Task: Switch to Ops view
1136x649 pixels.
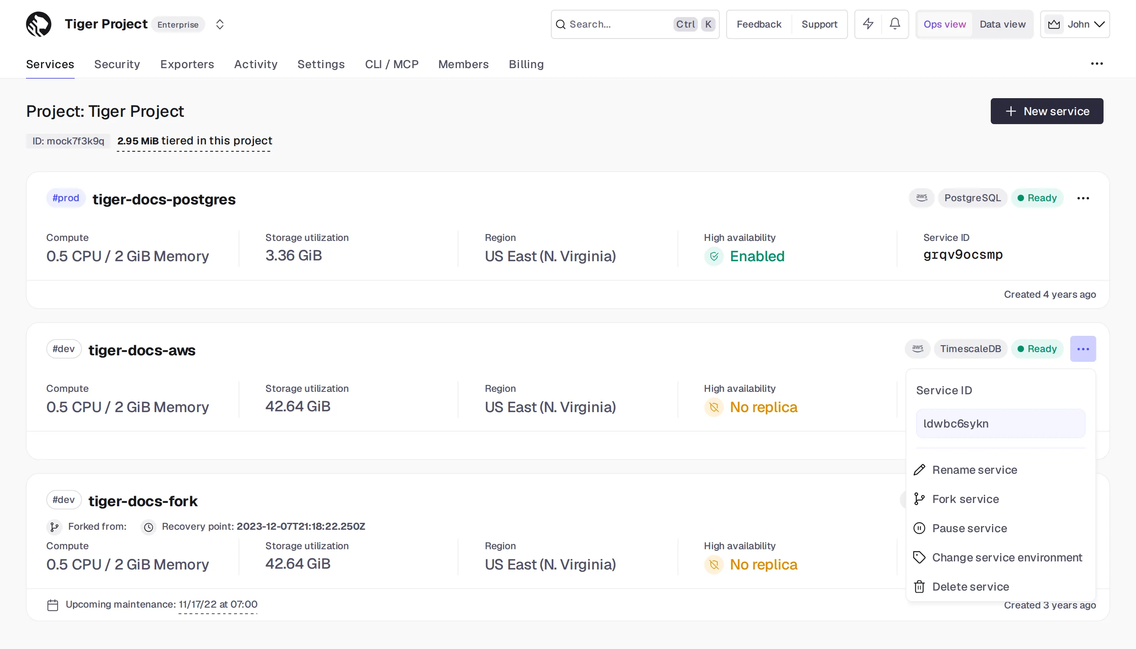Action: point(945,24)
